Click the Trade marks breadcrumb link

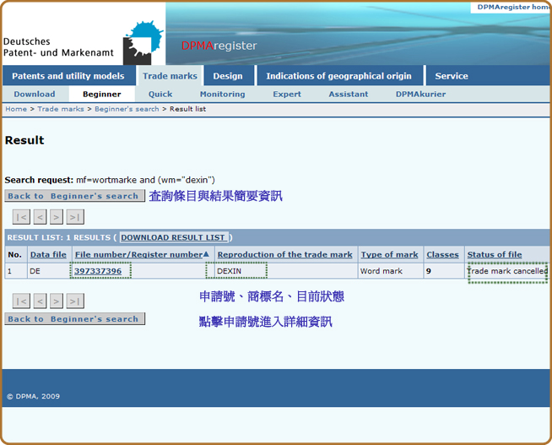61,109
